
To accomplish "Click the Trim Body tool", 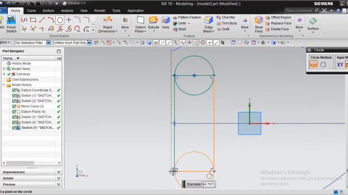I will click(x=227, y=23).
